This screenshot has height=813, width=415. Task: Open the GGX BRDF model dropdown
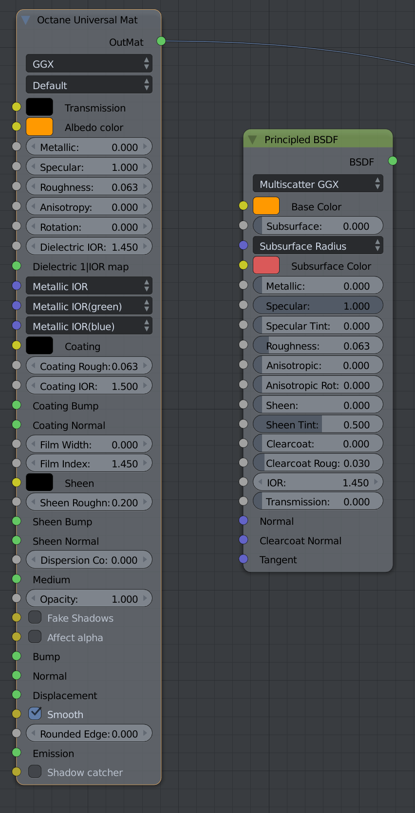89,64
